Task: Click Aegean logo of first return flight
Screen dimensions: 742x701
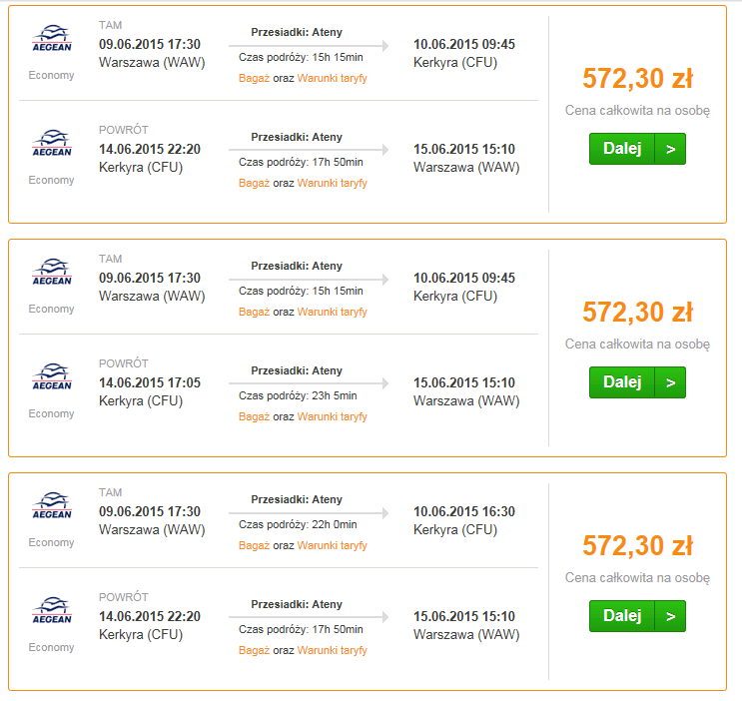Action: (x=52, y=143)
